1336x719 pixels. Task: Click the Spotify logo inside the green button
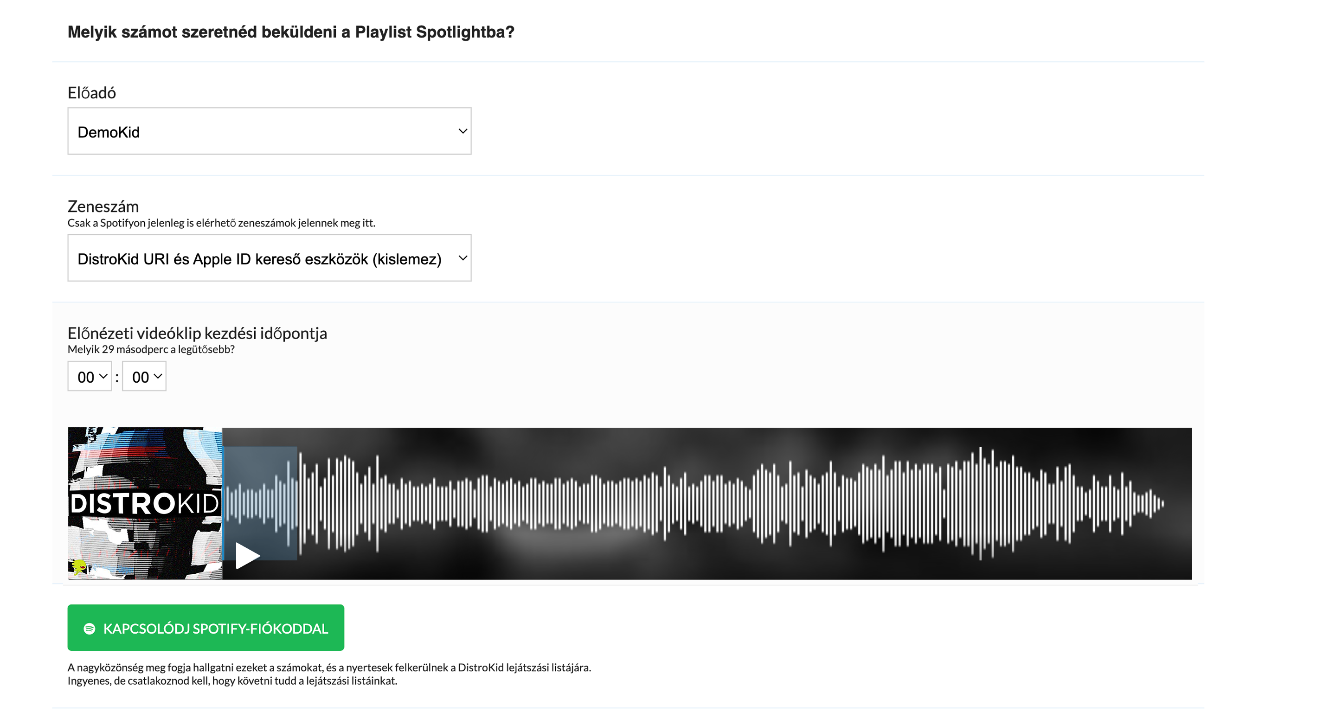pos(89,628)
